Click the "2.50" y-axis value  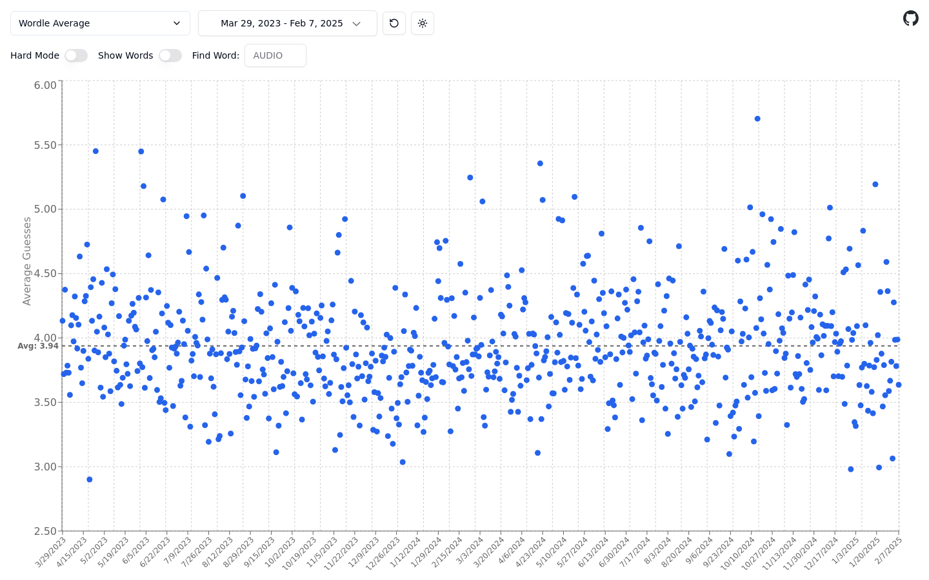click(x=45, y=532)
